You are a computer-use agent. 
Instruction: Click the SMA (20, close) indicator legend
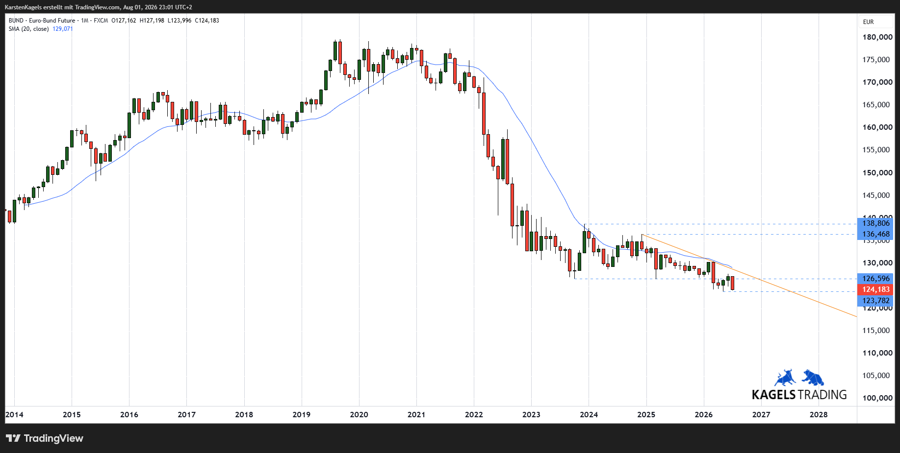[28, 29]
